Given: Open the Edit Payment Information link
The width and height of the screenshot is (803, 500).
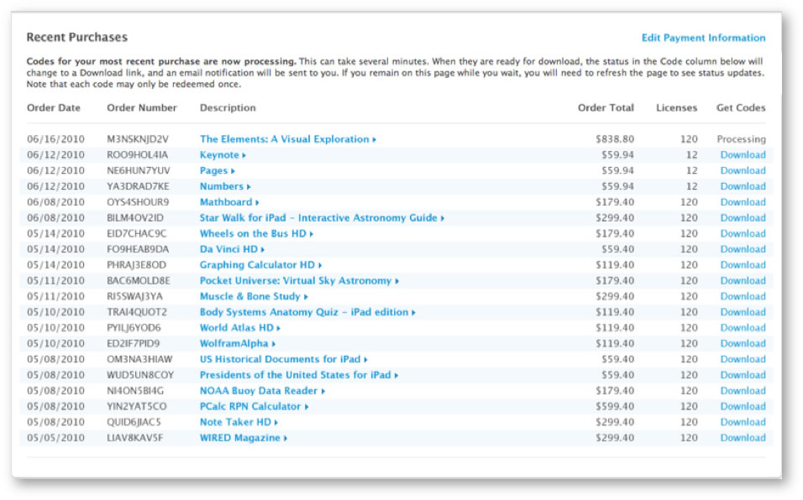Looking at the screenshot, I should pyautogui.click(x=703, y=38).
